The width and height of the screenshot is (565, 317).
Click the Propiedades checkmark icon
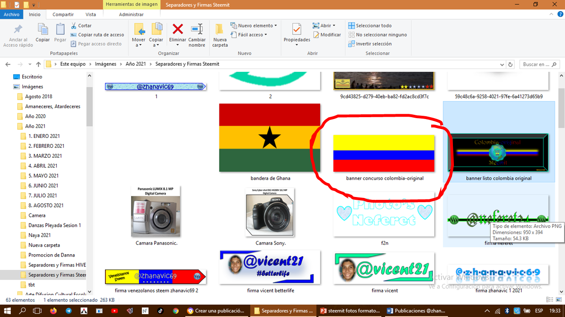click(x=296, y=29)
